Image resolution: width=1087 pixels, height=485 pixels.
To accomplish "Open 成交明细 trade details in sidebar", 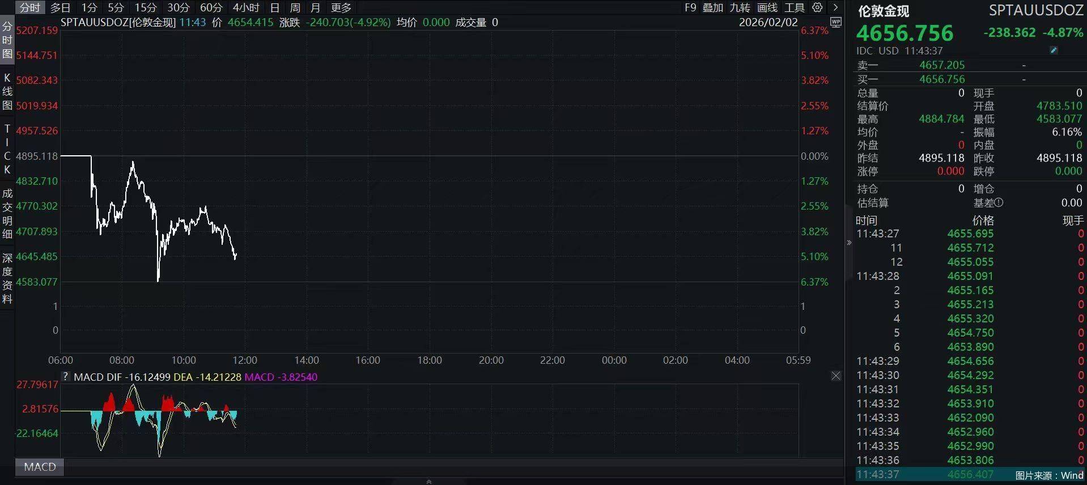I will (x=7, y=214).
